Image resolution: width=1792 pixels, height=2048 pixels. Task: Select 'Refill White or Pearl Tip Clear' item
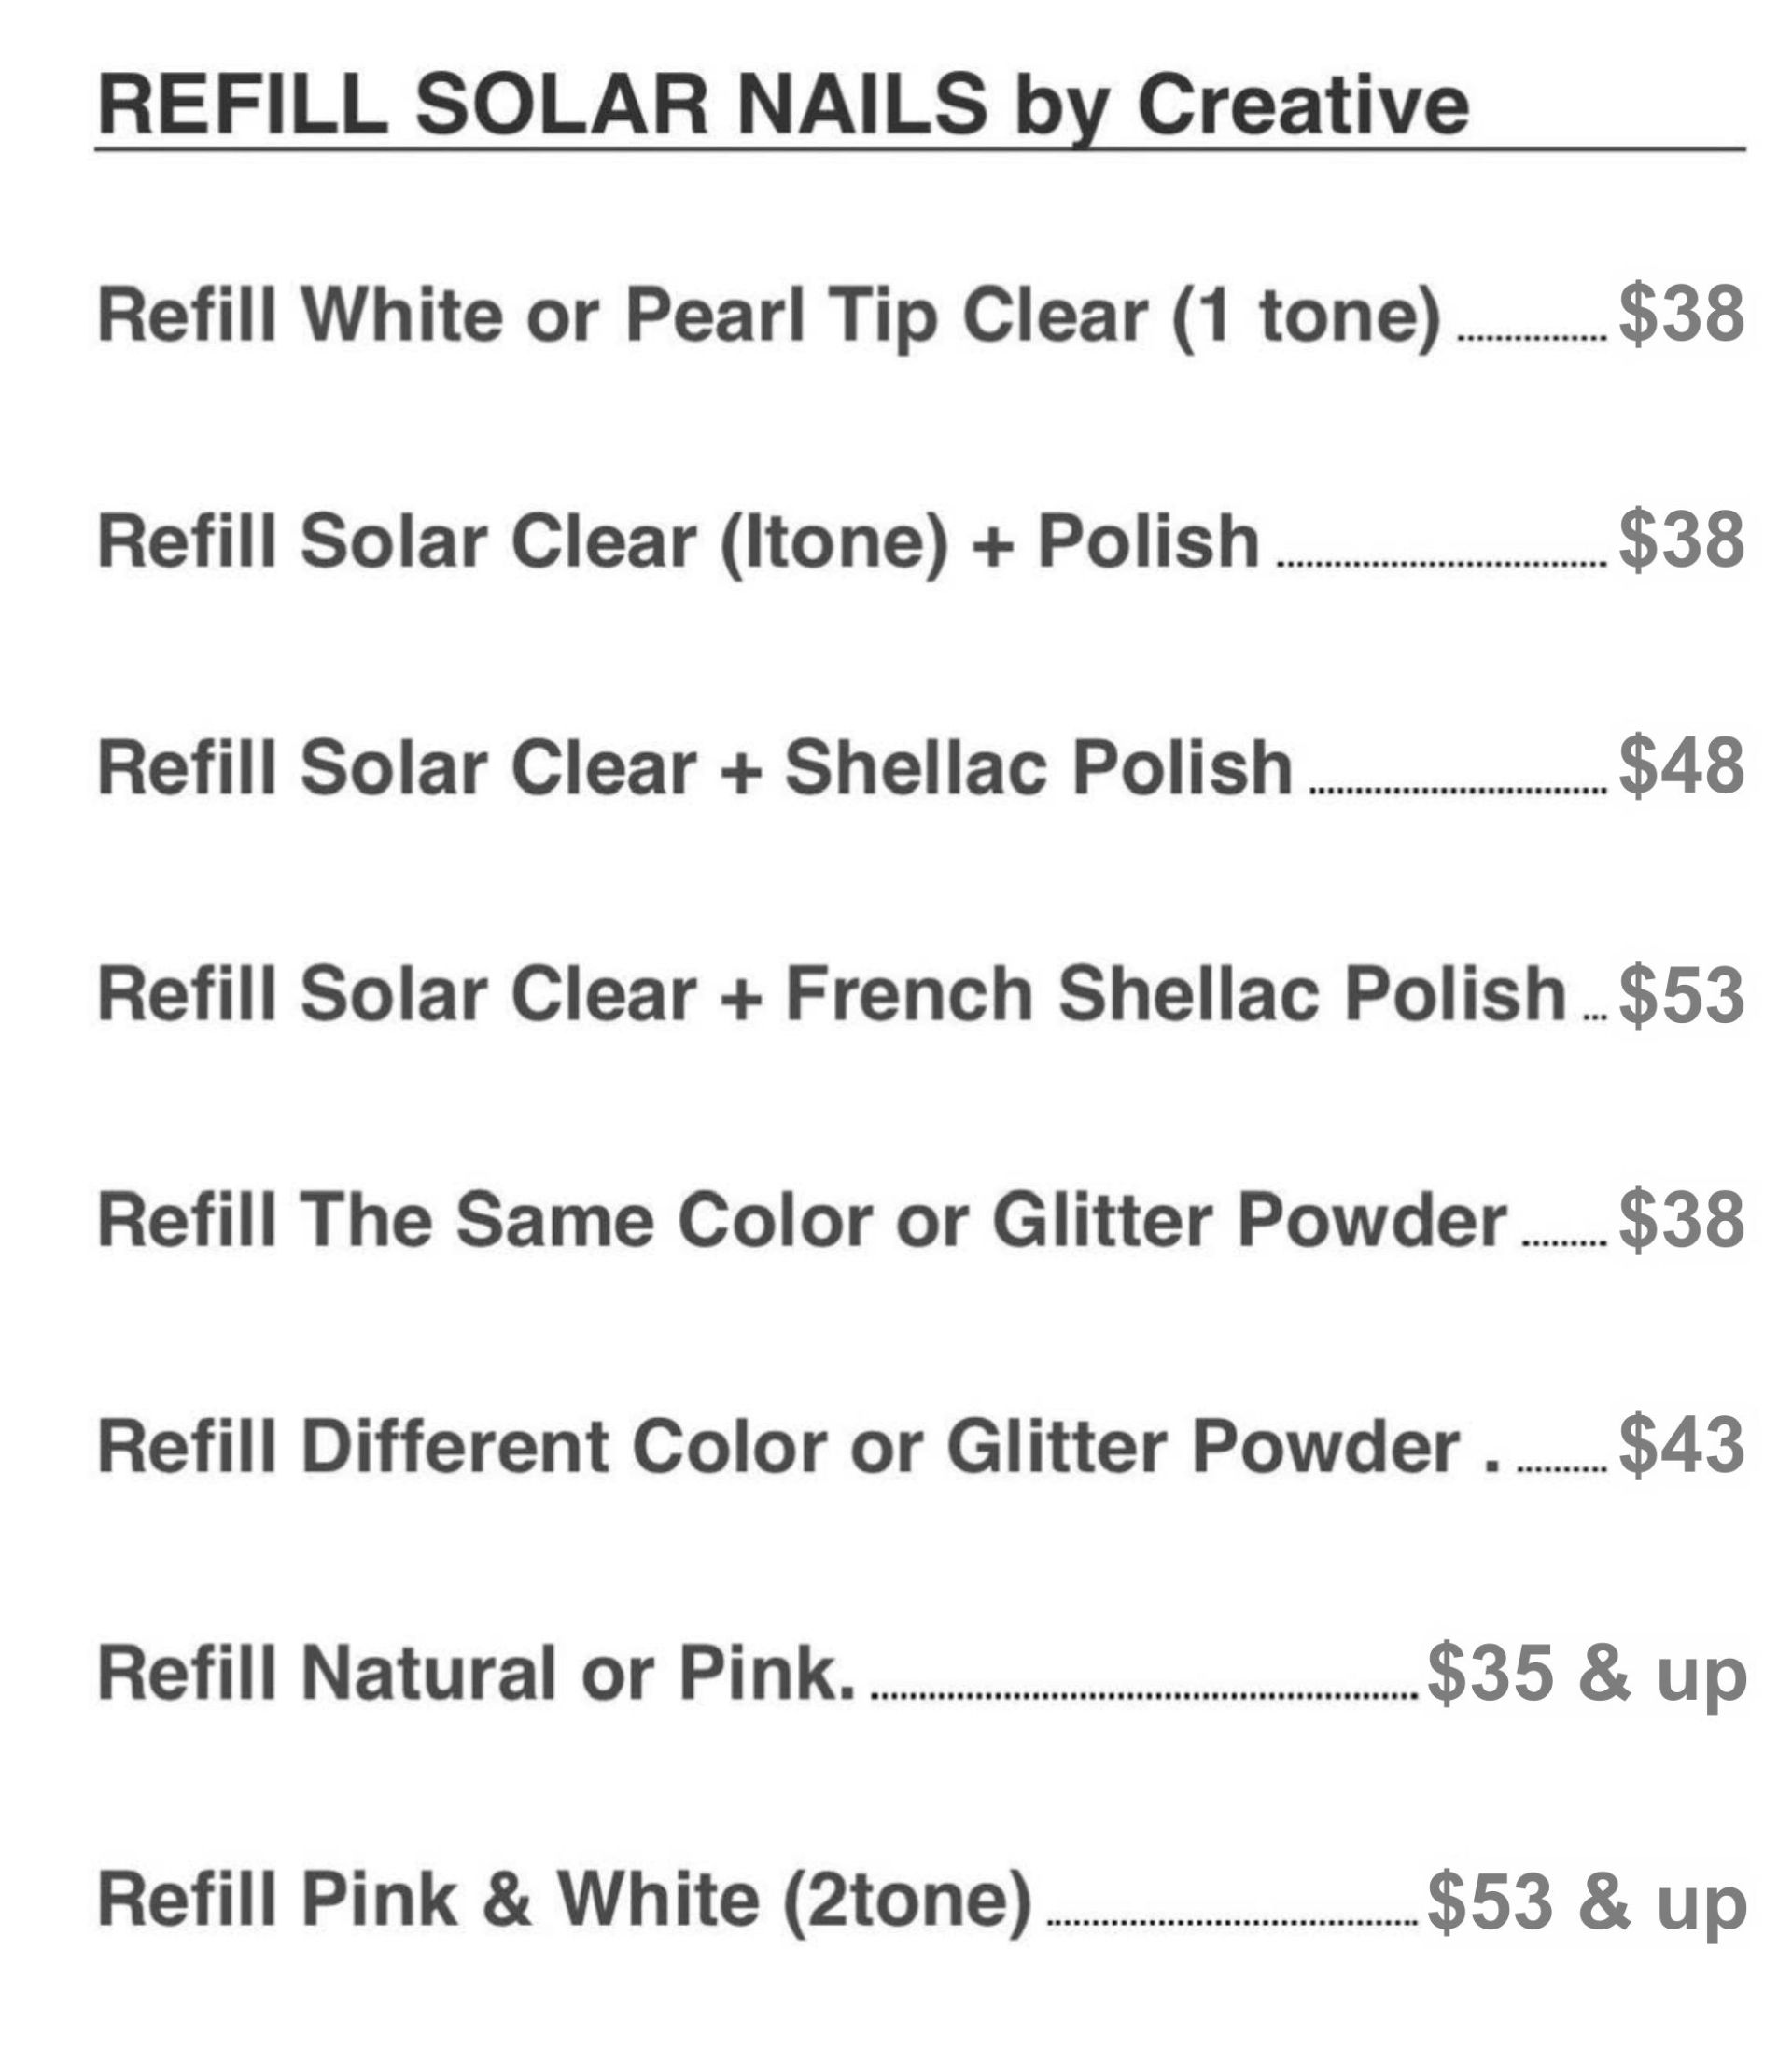click(769, 316)
